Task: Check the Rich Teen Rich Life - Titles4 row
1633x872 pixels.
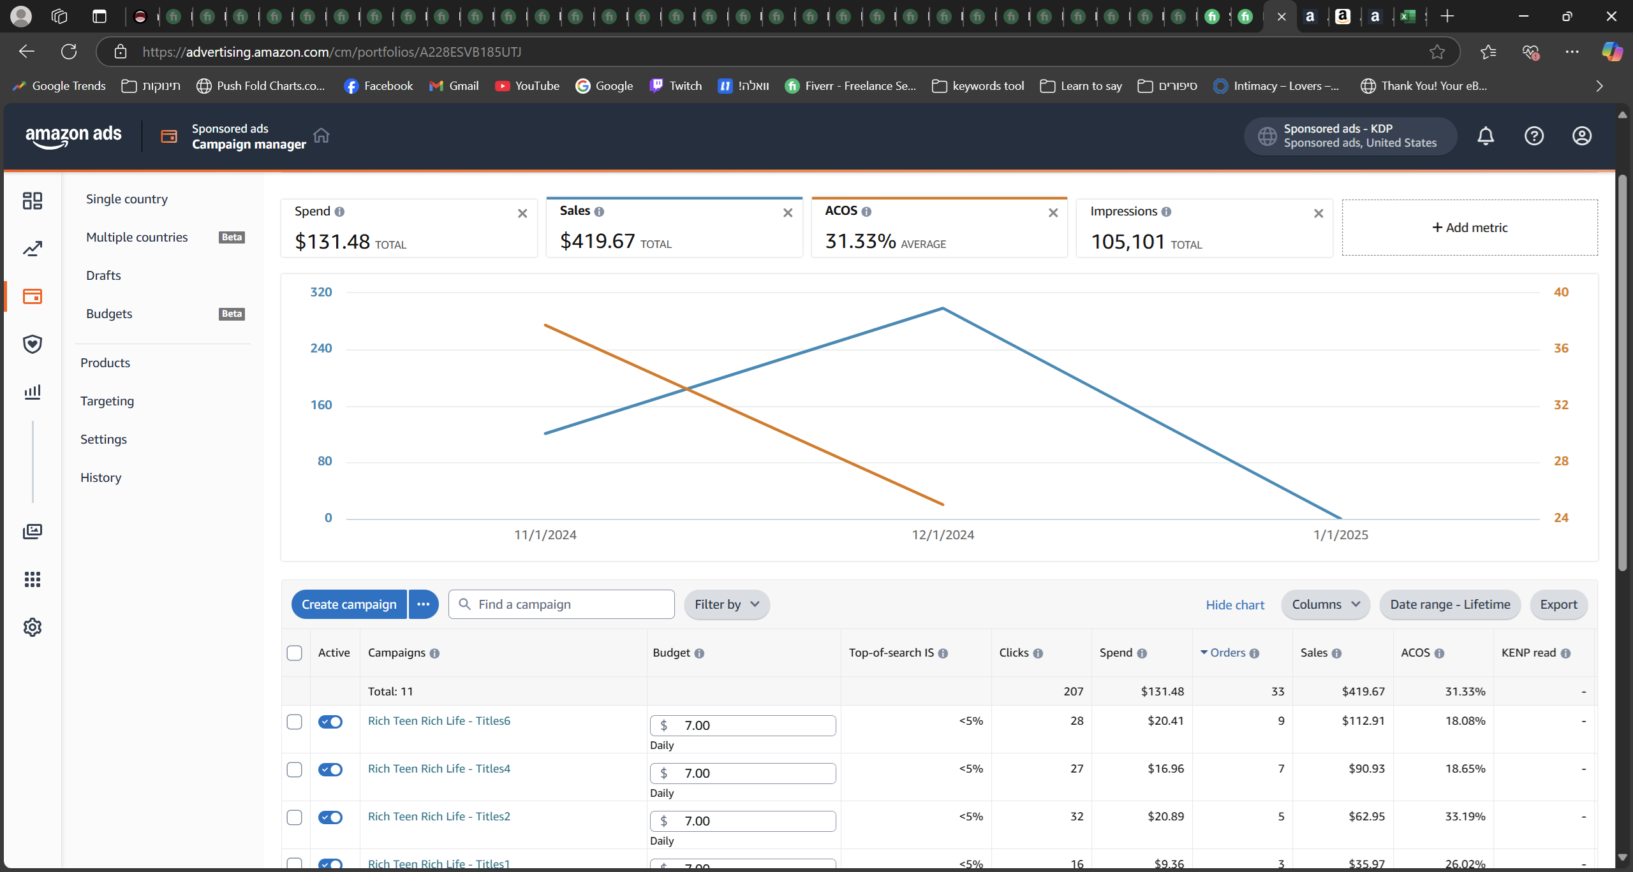Action: [x=294, y=769]
